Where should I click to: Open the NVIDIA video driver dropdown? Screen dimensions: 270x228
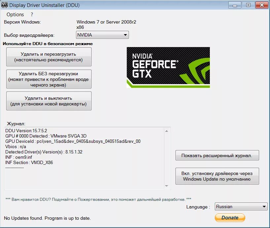pos(102,35)
